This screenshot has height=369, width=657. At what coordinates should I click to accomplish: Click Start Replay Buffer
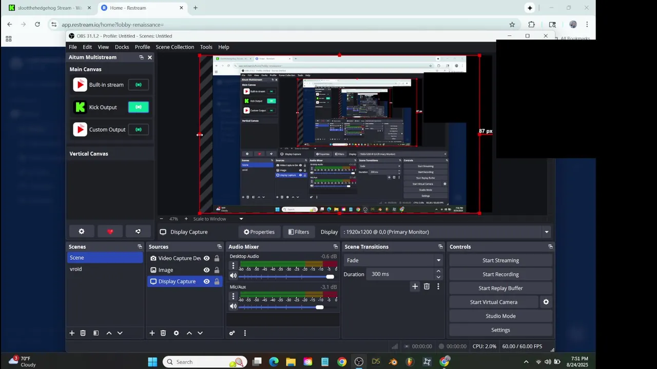[x=500, y=288]
